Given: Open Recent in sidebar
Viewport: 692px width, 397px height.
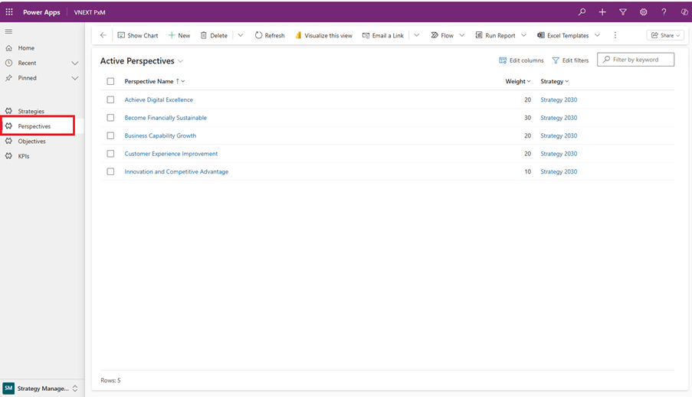Looking at the screenshot, I should 27,63.
